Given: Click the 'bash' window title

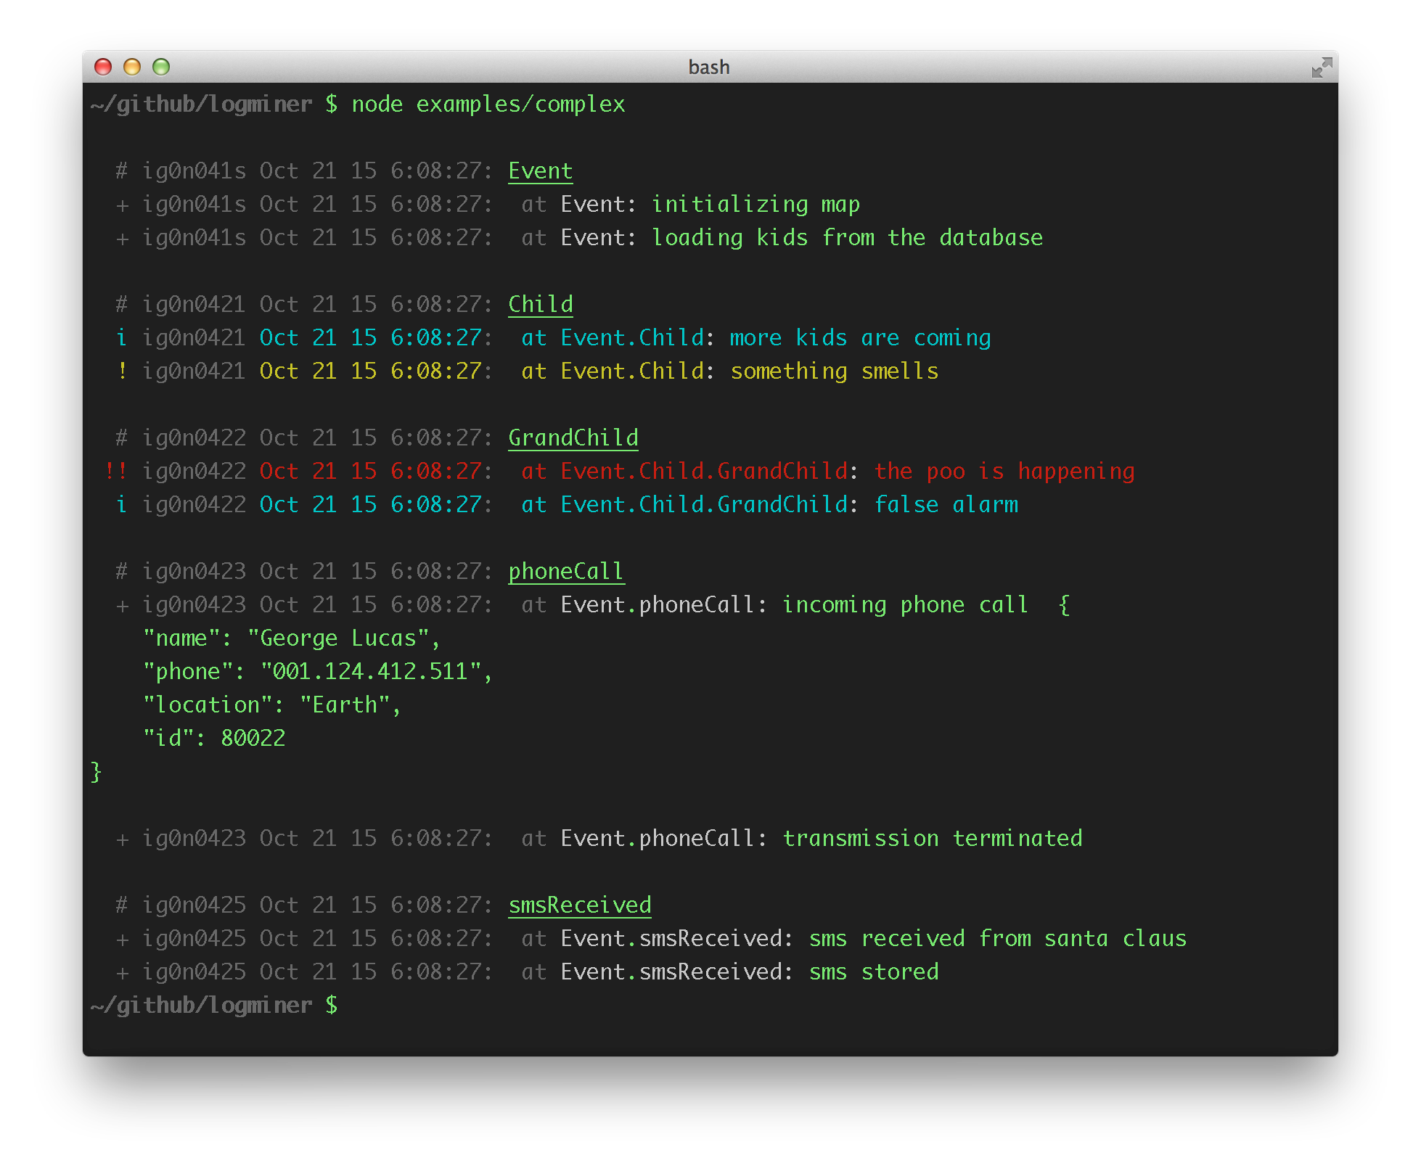Looking at the screenshot, I should [x=709, y=67].
